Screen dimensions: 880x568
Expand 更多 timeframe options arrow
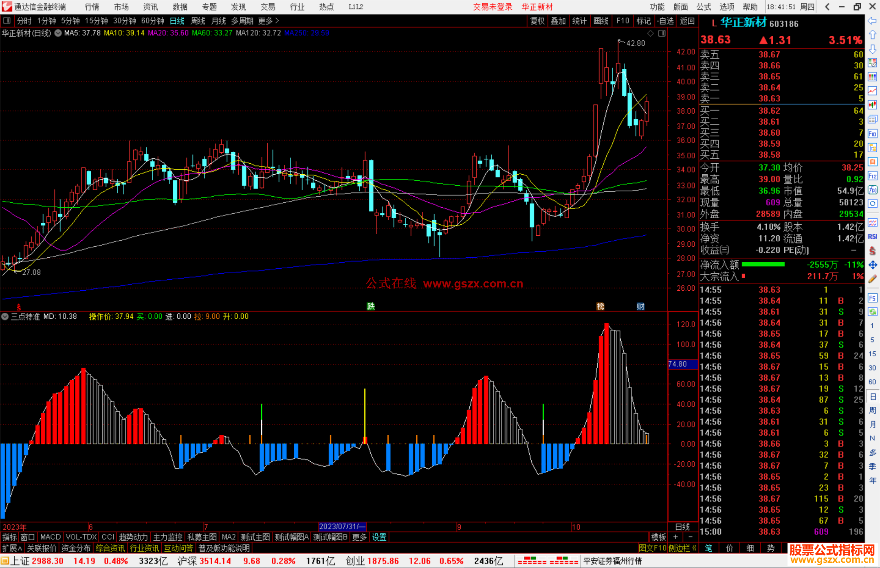click(x=277, y=21)
